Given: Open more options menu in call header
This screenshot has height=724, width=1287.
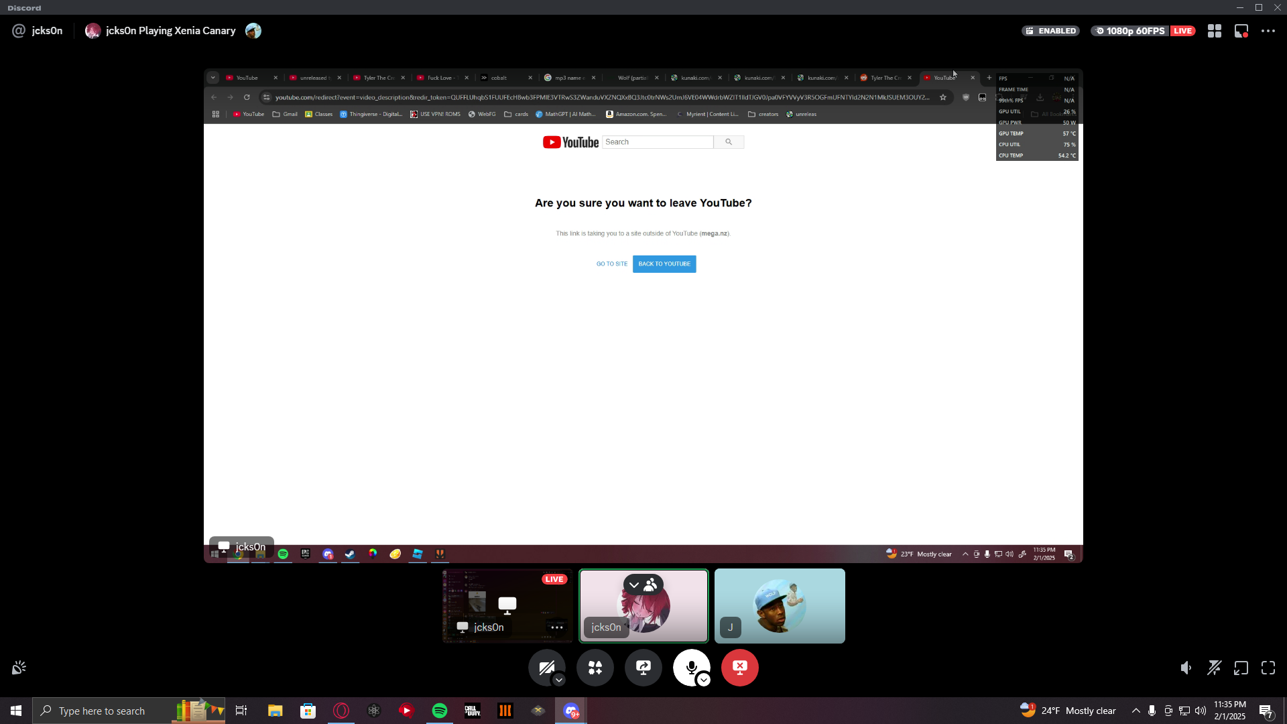Looking at the screenshot, I should 1268,31.
